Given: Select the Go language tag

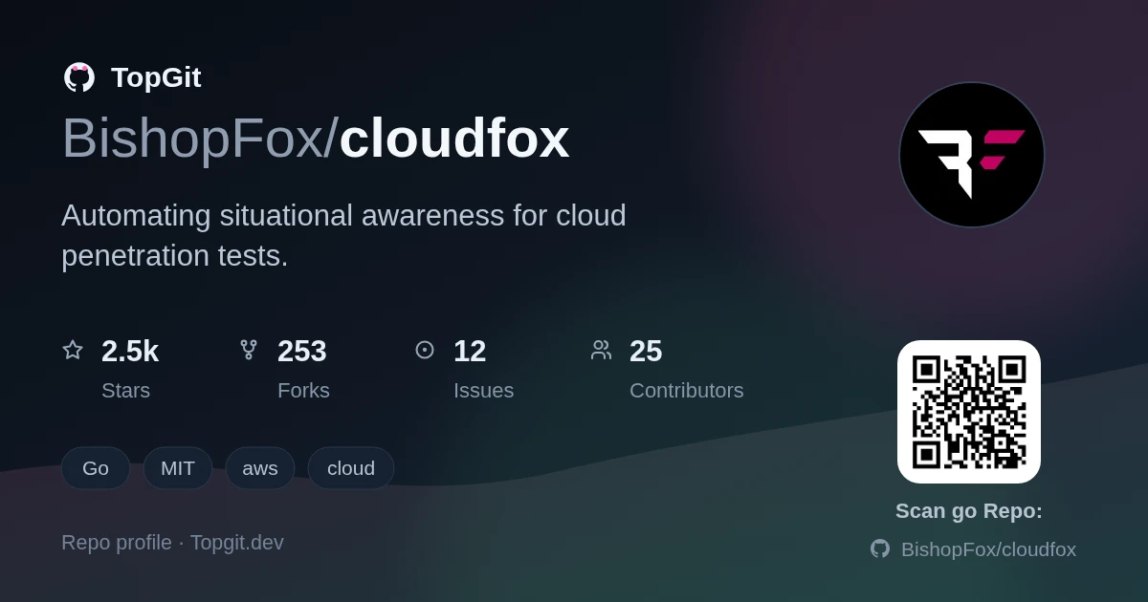Looking at the screenshot, I should (96, 468).
